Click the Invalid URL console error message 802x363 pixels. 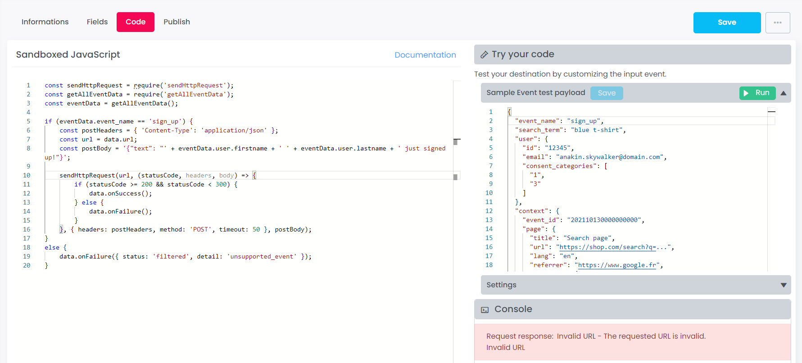point(595,336)
